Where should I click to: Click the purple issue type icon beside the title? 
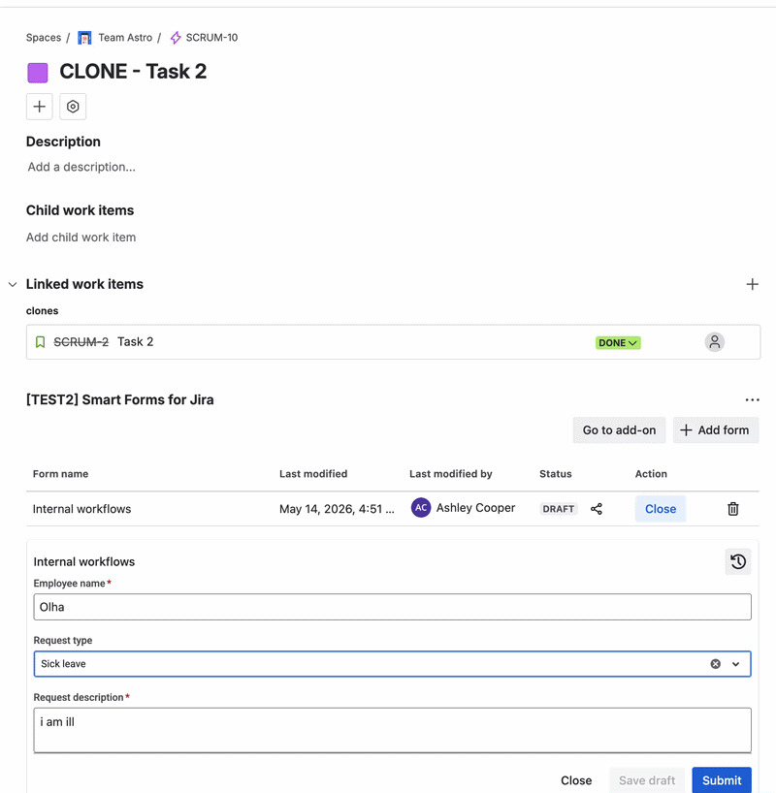[38, 73]
